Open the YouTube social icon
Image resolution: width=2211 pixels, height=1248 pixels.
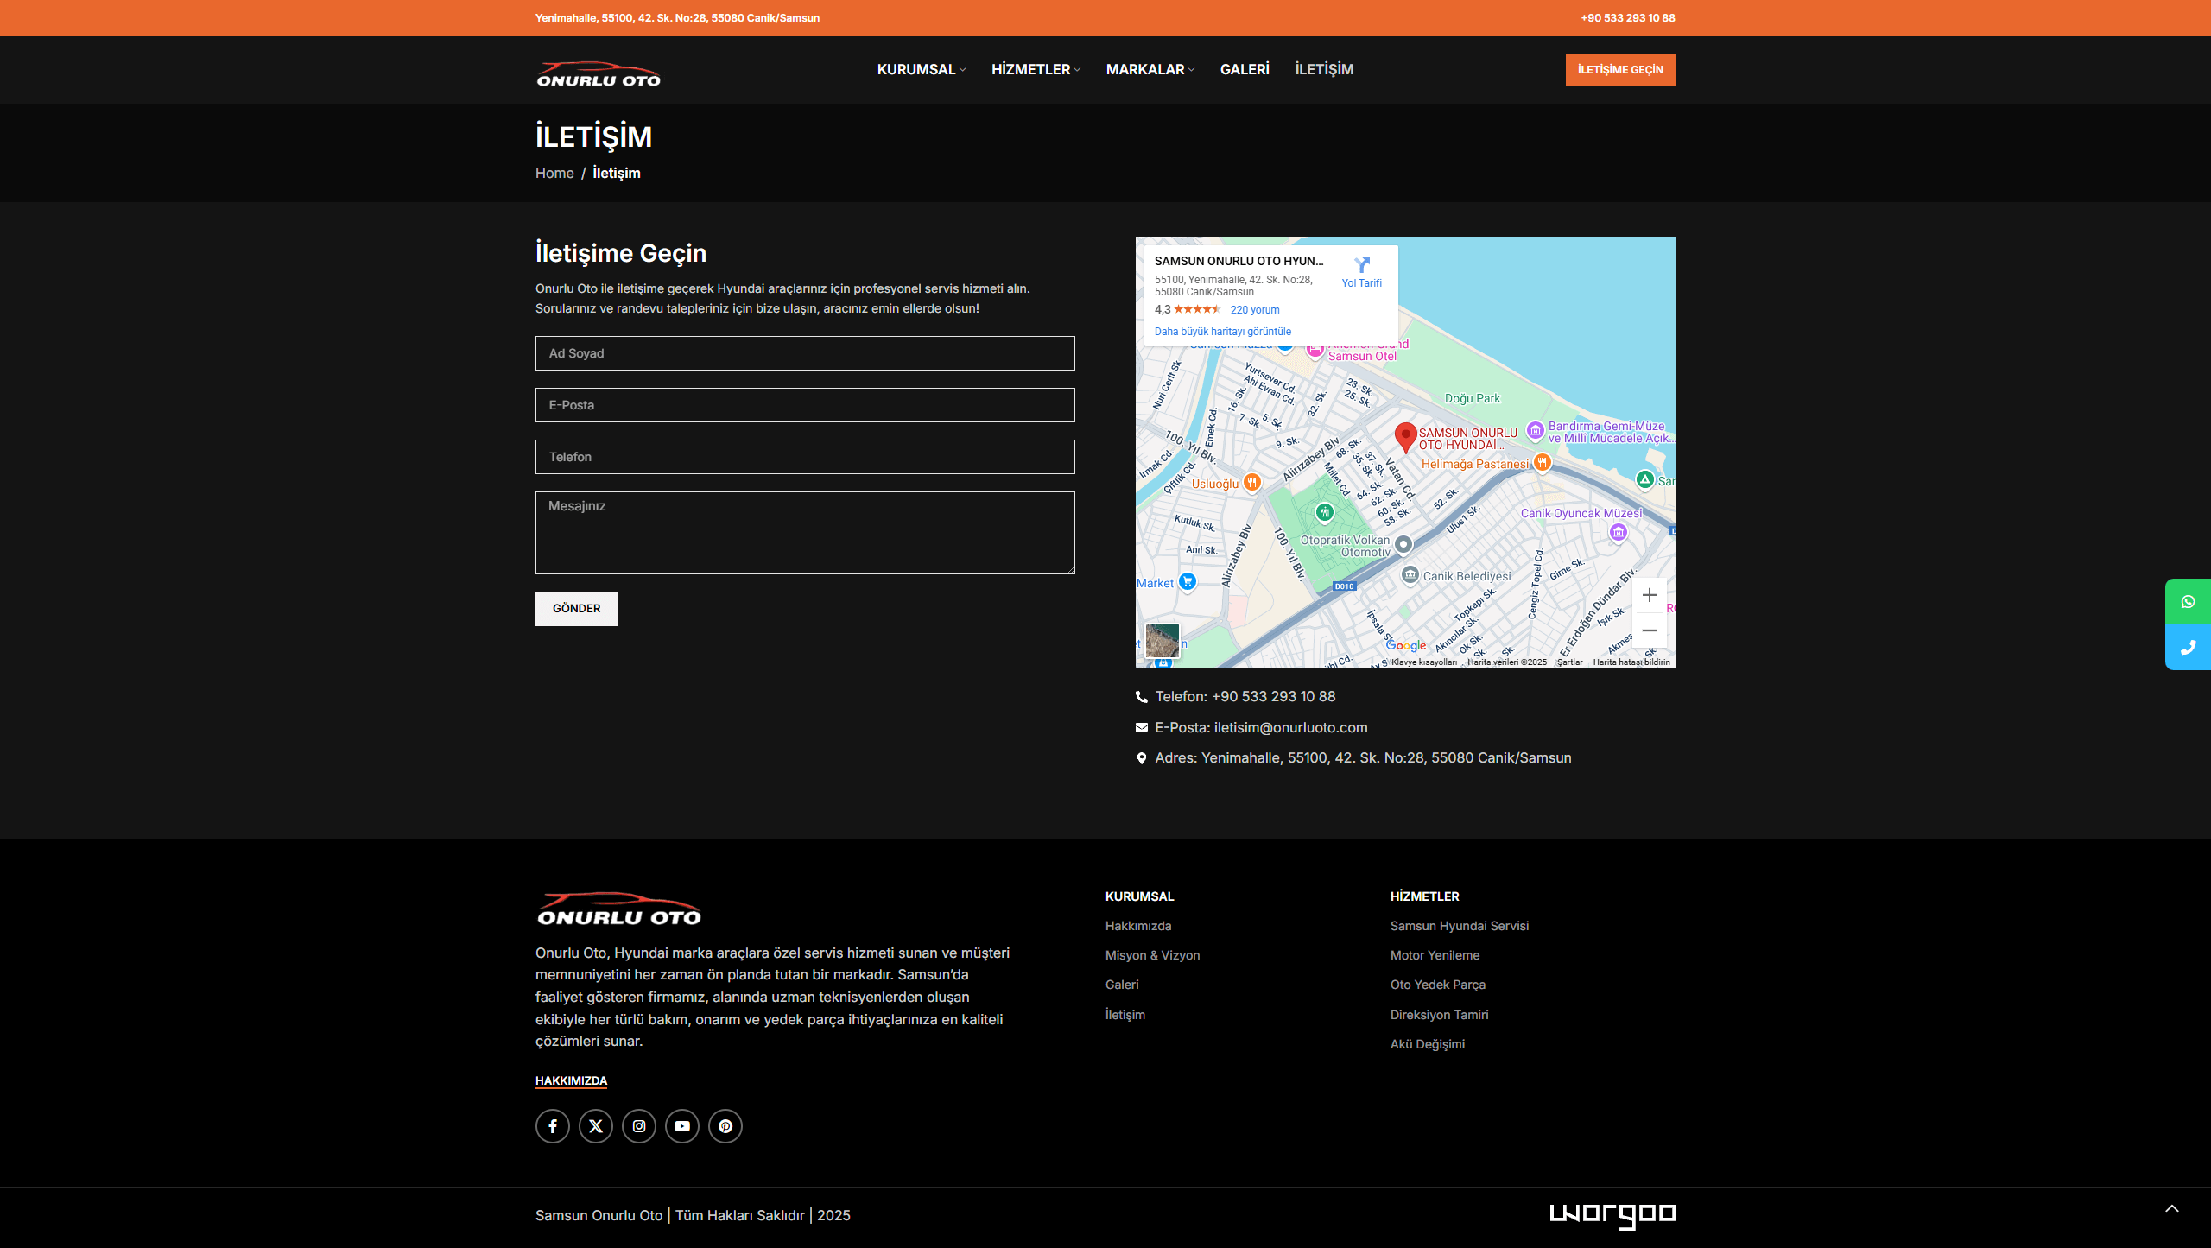[682, 1126]
